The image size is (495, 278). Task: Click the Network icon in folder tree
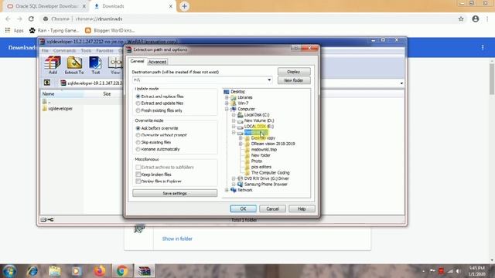click(234, 190)
